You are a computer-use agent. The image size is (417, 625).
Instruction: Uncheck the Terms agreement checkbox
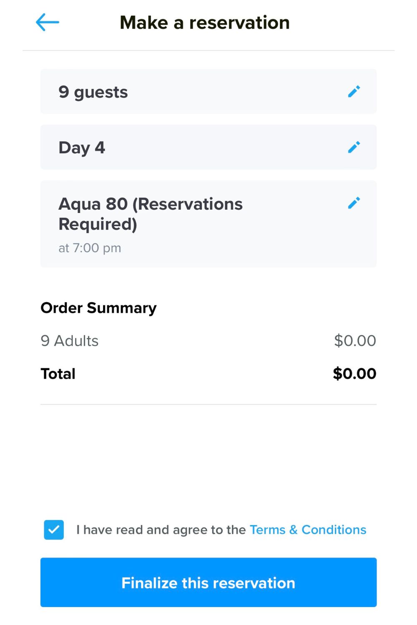click(x=54, y=530)
